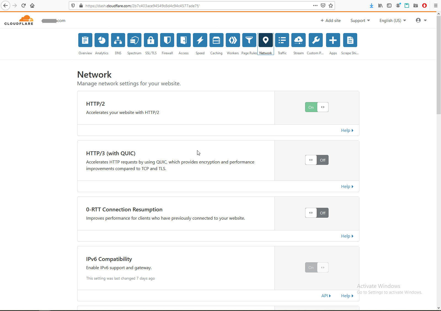Switch to the Traffic tab
This screenshot has height=311, width=441.
pyautogui.click(x=282, y=44)
